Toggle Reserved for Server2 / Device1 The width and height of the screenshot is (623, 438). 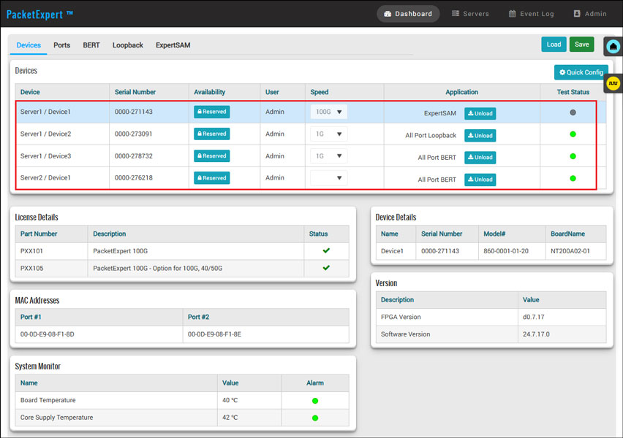click(212, 178)
